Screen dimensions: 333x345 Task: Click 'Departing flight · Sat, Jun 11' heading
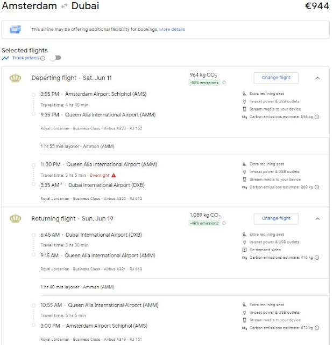(x=72, y=78)
